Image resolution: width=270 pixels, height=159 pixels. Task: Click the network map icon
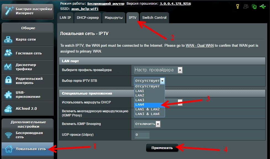point(8,39)
